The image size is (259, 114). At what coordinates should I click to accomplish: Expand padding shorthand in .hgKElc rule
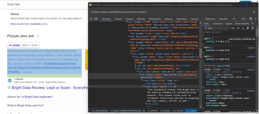(x=216, y=41)
